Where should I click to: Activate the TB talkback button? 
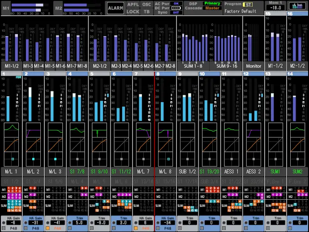tap(146, 12)
